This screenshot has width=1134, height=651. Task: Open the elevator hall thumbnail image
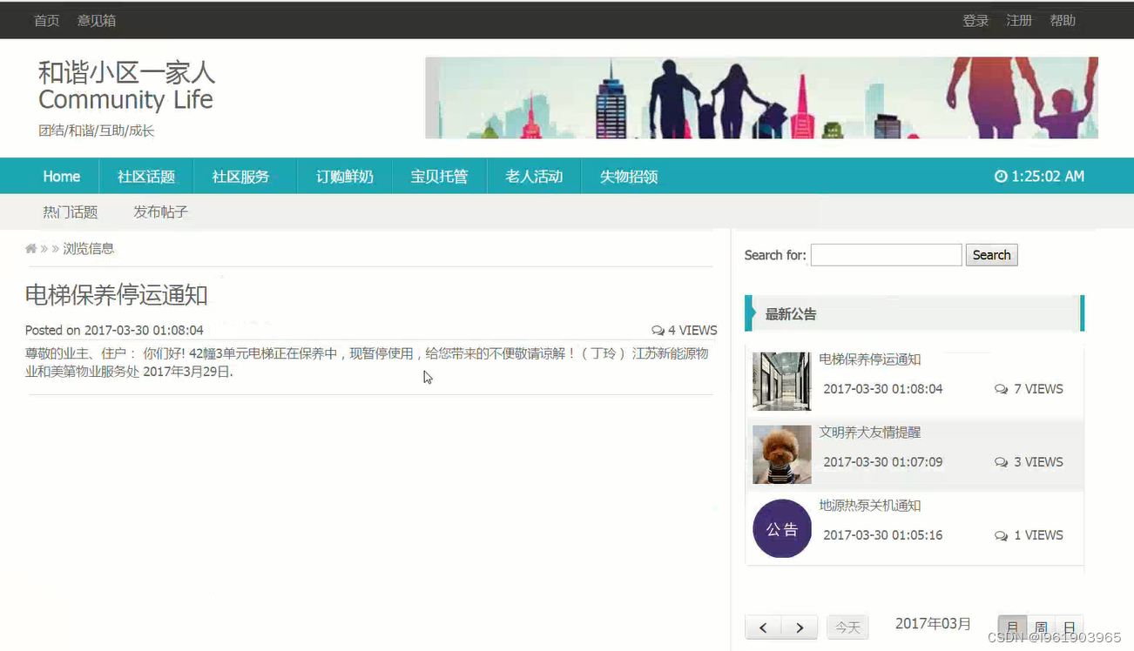pyautogui.click(x=781, y=381)
